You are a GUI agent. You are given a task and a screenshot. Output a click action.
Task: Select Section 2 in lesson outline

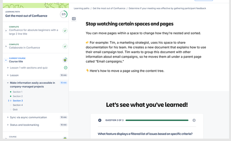pyautogui.click(x=18, y=96)
